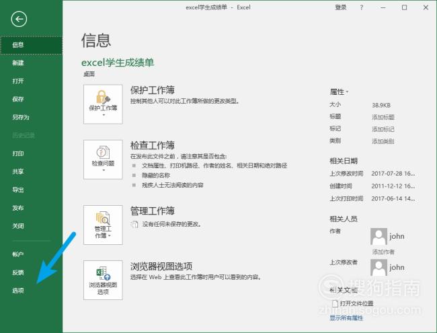Select 另存为 in the sidebar
437x333 pixels.
tap(31, 117)
